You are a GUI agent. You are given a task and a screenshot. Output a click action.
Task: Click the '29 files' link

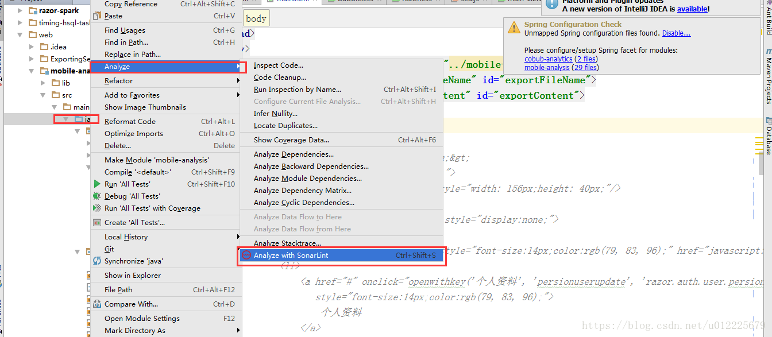[585, 68]
